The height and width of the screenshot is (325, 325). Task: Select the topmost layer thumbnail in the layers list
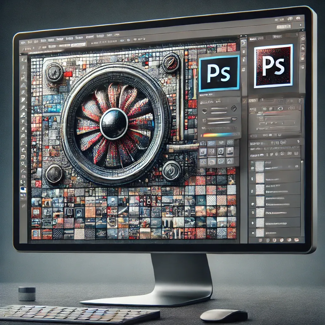[x=260, y=166]
